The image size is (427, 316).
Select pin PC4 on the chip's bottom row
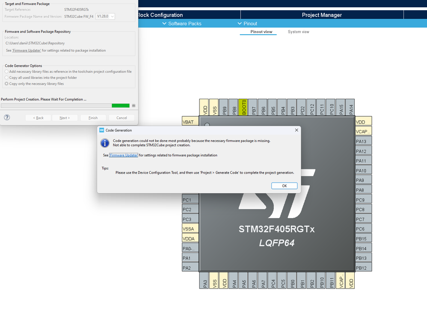[x=273, y=281]
